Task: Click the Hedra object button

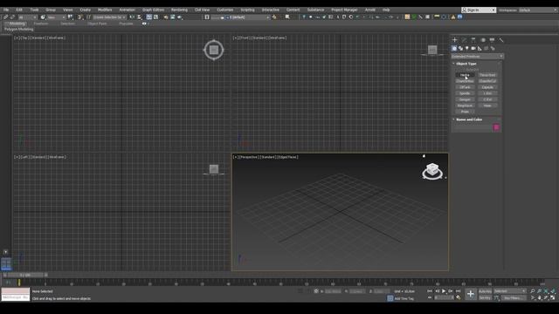Action: tap(465, 75)
